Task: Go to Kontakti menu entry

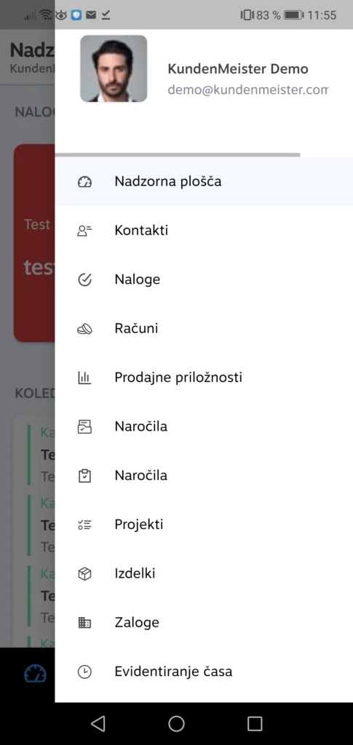Action: click(x=204, y=231)
